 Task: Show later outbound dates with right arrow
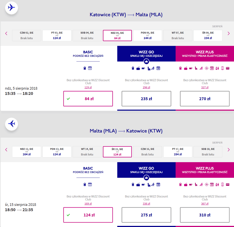coord(229,33)
